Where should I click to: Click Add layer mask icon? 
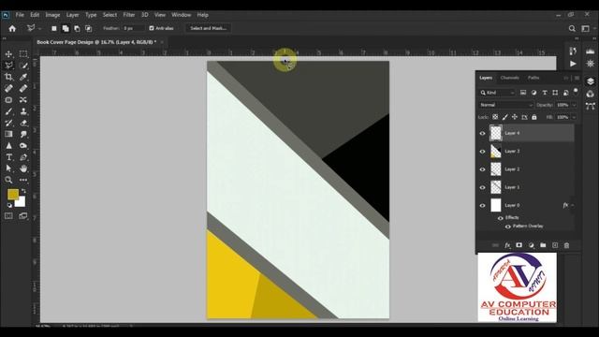pos(519,245)
